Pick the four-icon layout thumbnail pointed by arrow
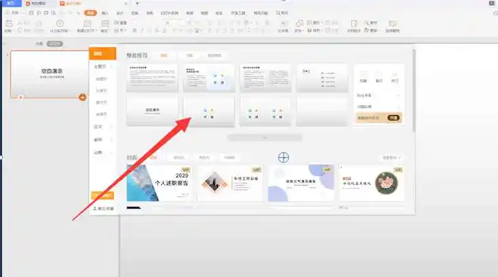The width and height of the screenshot is (498, 277). click(209, 111)
